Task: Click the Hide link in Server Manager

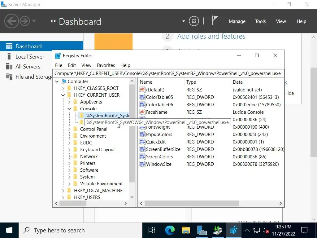Action: 289,93
